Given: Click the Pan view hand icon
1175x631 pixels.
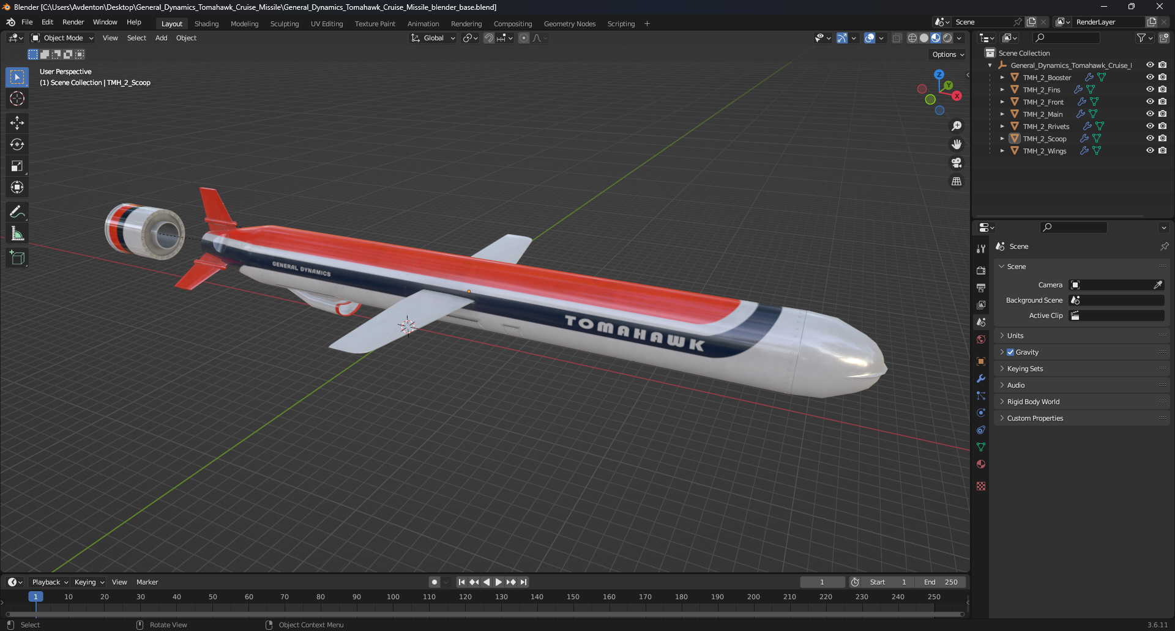Looking at the screenshot, I should [956, 144].
